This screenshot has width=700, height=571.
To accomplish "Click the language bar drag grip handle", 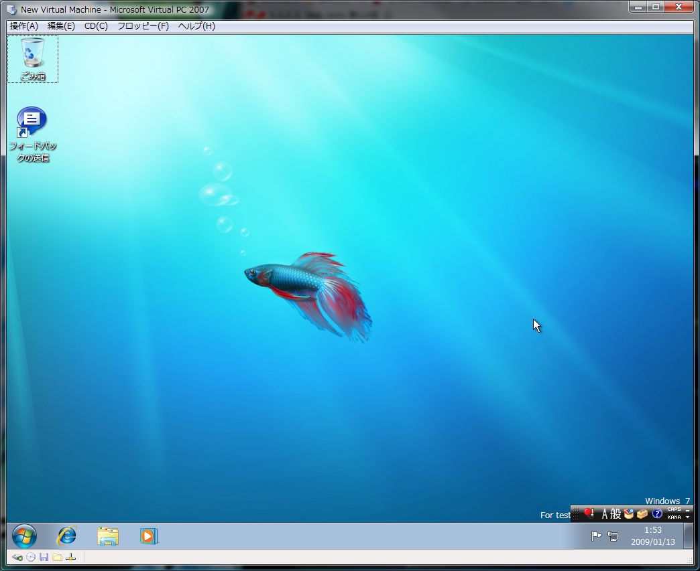I will click(x=576, y=514).
